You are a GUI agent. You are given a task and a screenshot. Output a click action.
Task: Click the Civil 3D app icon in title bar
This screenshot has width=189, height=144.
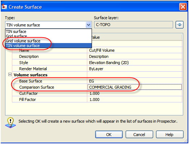pyautogui.click(x=4, y=7)
